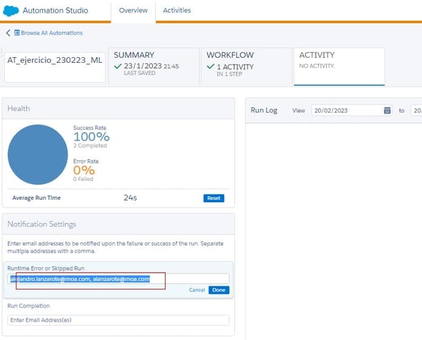The height and width of the screenshot is (340, 422).
Task: Click the blue Health pie chart
Action: point(38,154)
